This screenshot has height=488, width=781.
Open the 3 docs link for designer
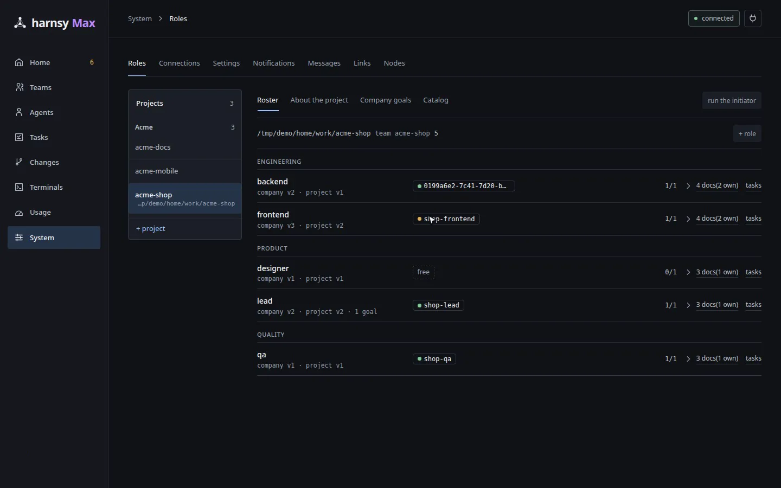[717, 272]
